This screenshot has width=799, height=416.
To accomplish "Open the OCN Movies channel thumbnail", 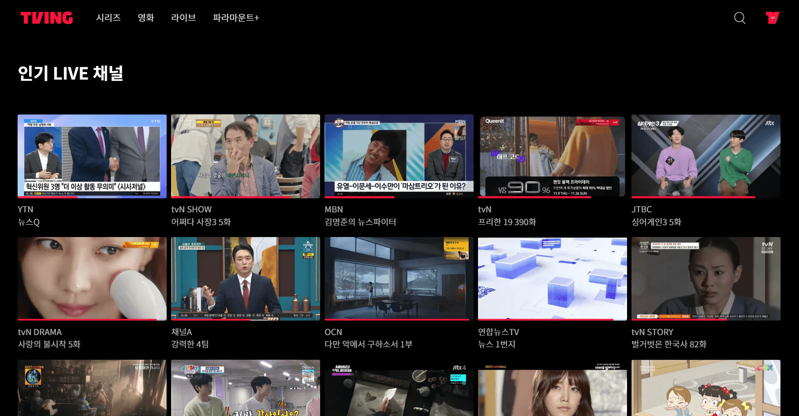I will (92, 388).
